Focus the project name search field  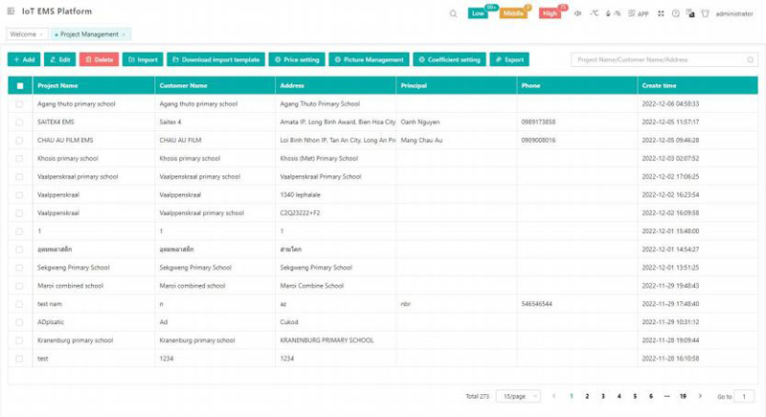[x=664, y=59]
